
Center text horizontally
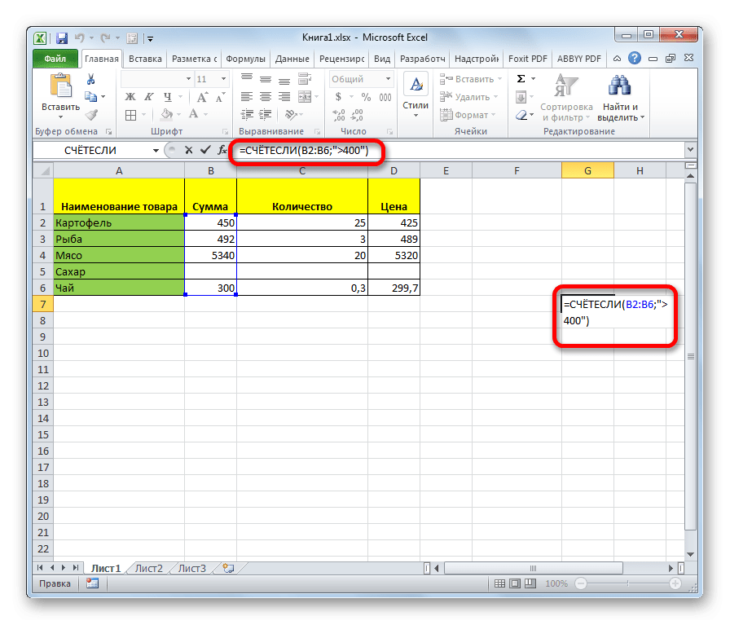point(266,97)
